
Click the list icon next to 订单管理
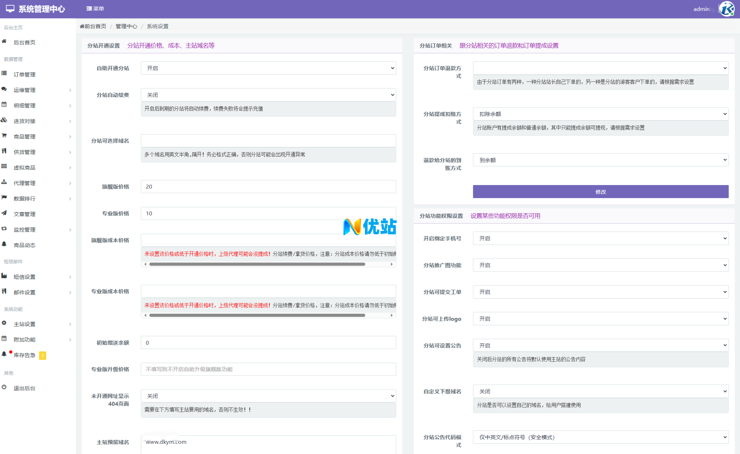click(4, 73)
